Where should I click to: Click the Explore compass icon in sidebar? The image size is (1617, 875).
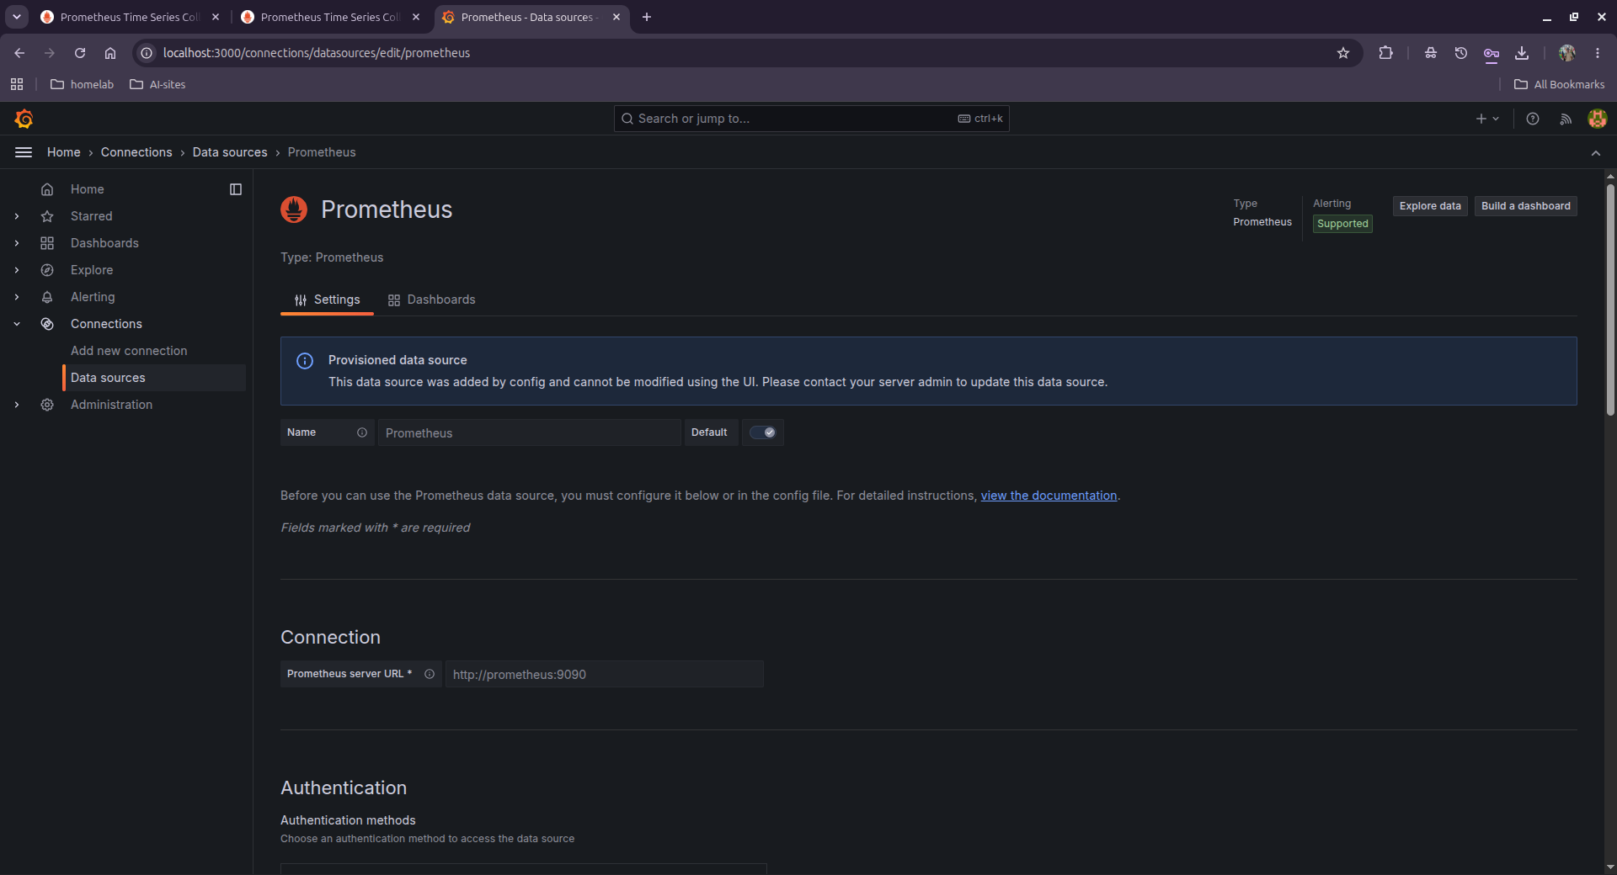(47, 270)
